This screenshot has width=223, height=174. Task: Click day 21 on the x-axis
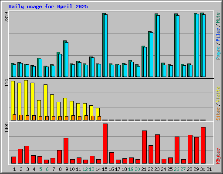pos(144,169)
